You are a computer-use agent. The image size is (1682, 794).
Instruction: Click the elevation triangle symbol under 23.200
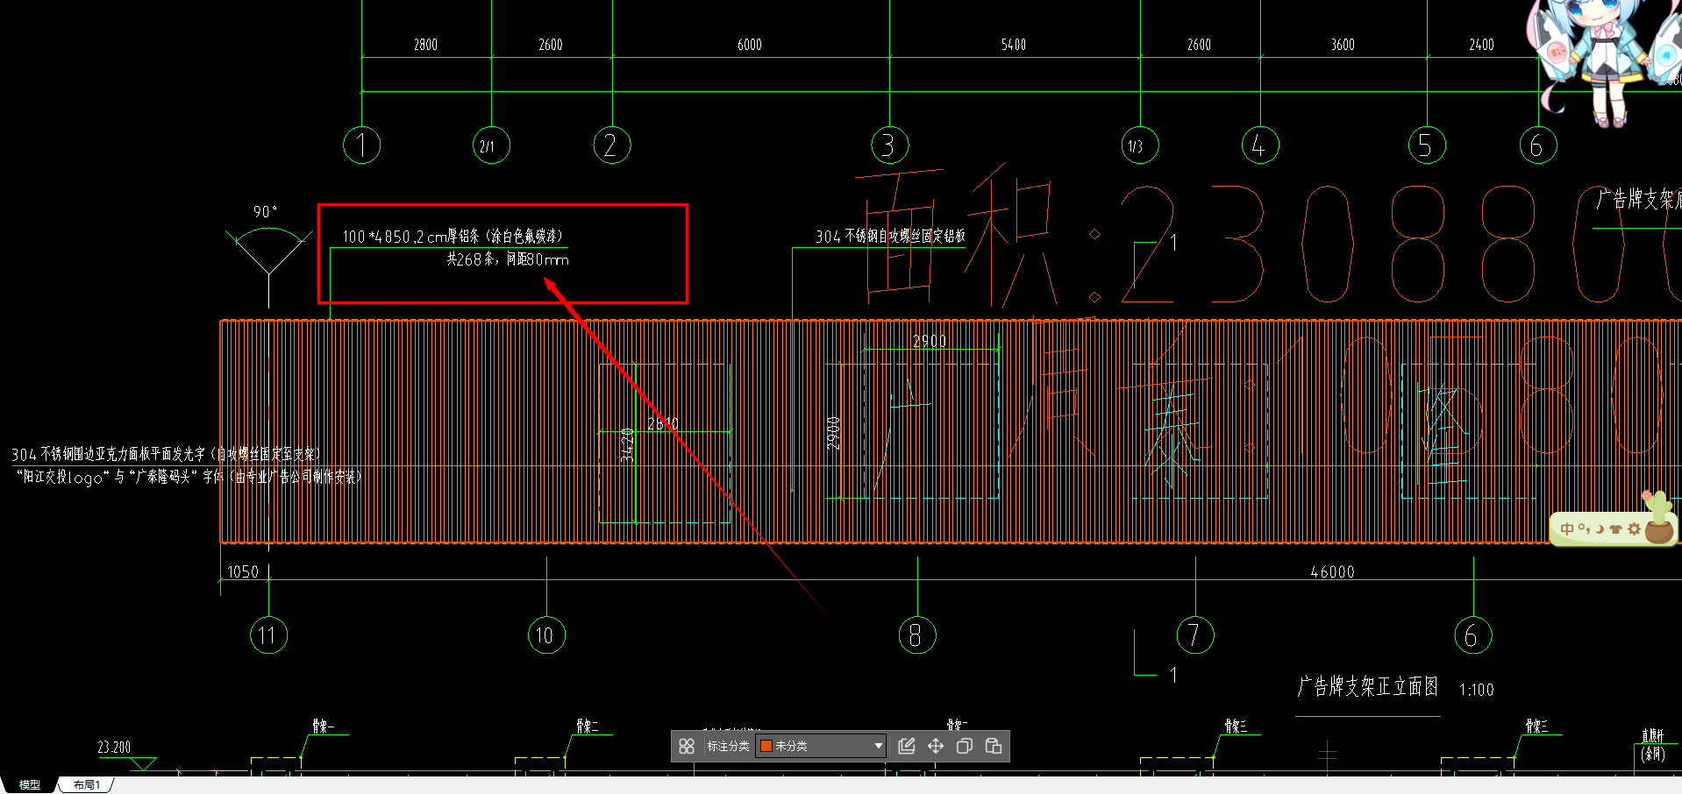click(x=143, y=764)
